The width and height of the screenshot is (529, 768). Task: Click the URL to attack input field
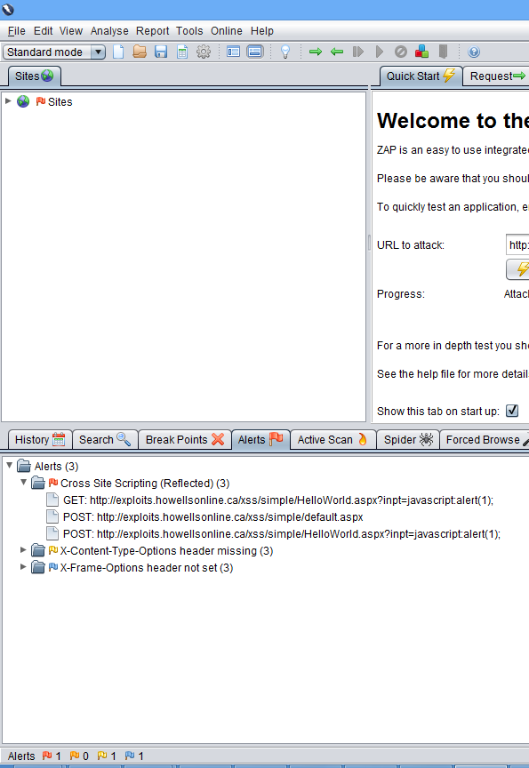pos(517,245)
